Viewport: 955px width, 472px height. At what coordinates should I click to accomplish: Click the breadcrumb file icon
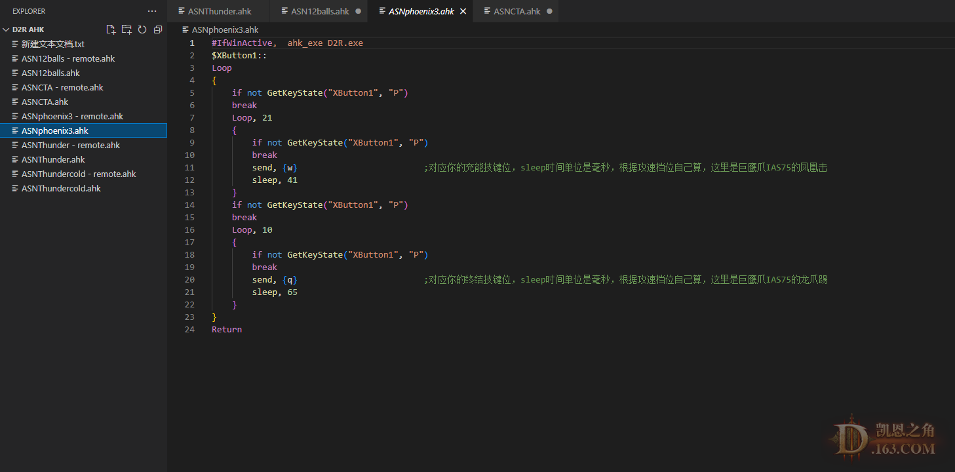pos(185,29)
